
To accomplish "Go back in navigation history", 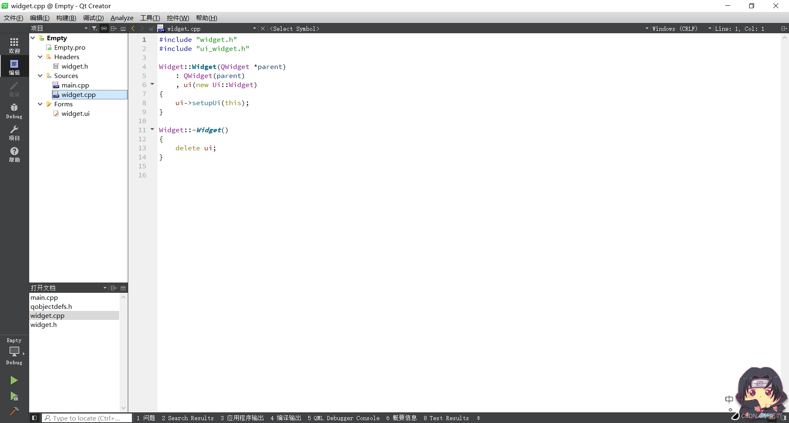I will (x=133, y=28).
